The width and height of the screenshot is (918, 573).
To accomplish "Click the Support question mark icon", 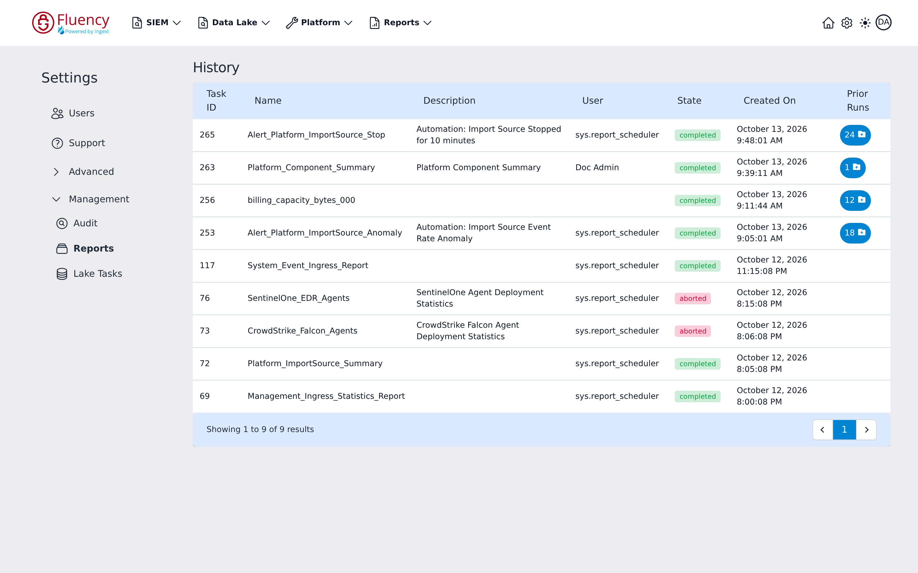I will (x=57, y=143).
